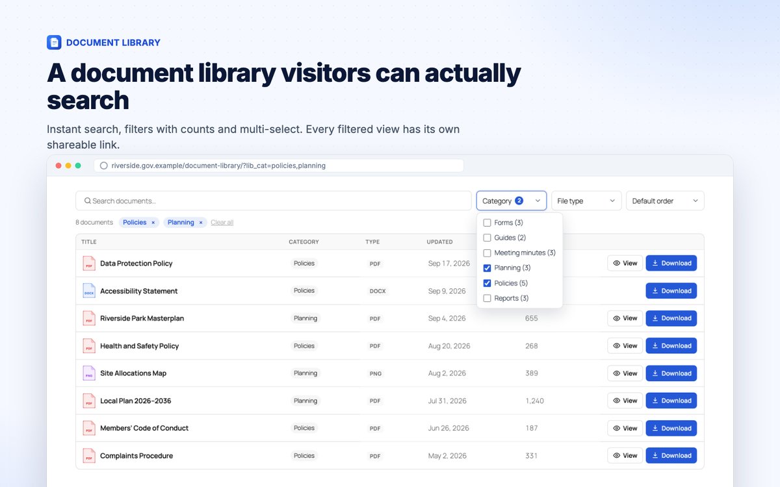Click the PDF icon for Local Plan 2026-2036
The width and height of the screenshot is (780, 487).
pyautogui.click(x=89, y=401)
